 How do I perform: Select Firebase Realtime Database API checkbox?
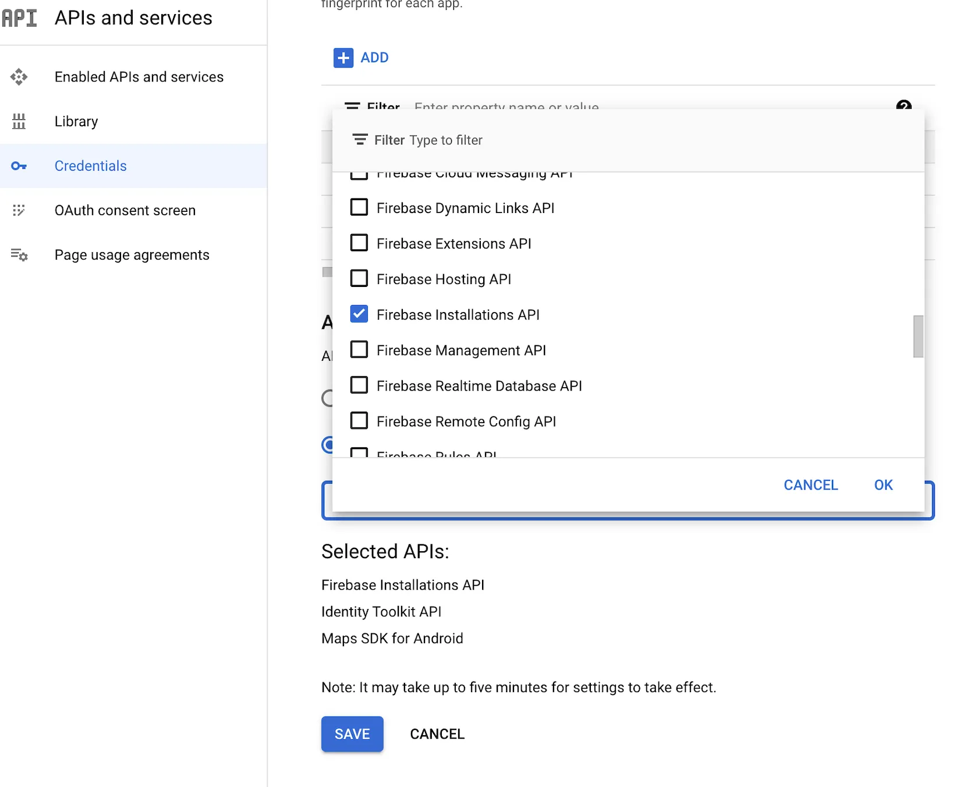[x=359, y=385]
